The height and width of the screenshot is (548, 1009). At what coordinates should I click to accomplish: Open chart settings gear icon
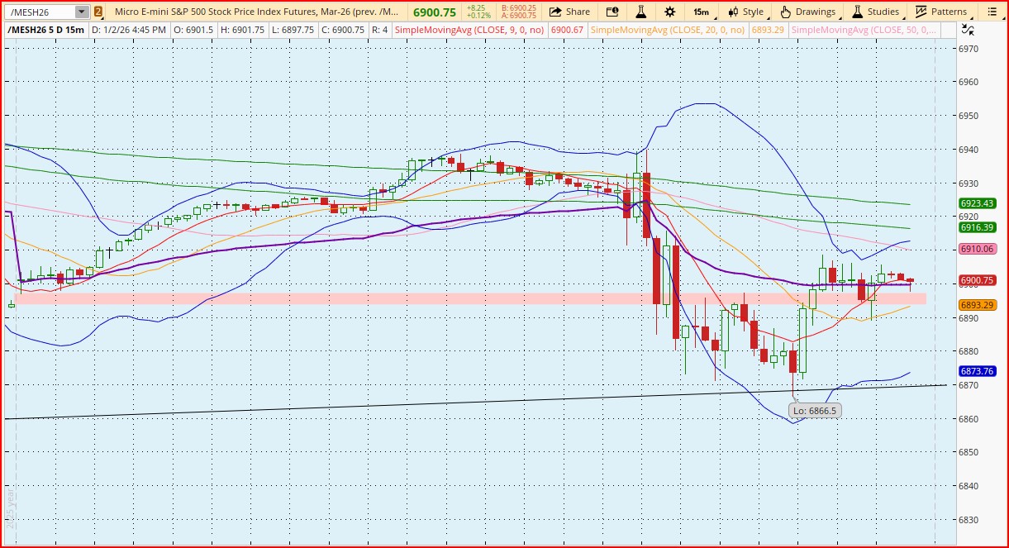click(x=669, y=12)
